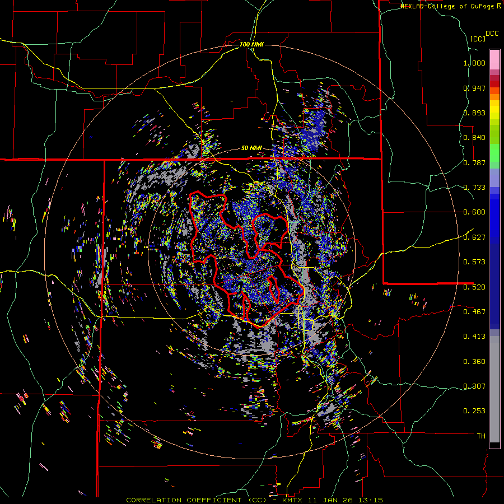Select the 0.307 legend value

474,386
